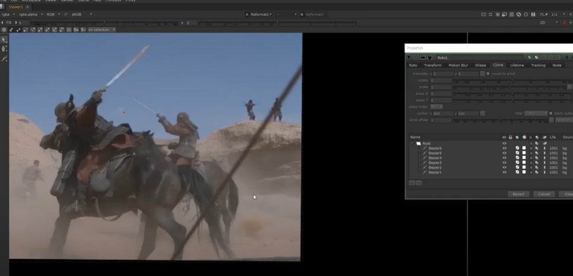The height and width of the screenshot is (276, 573).
Task: Click the color wheel column header icon
Action: [524, 137]
